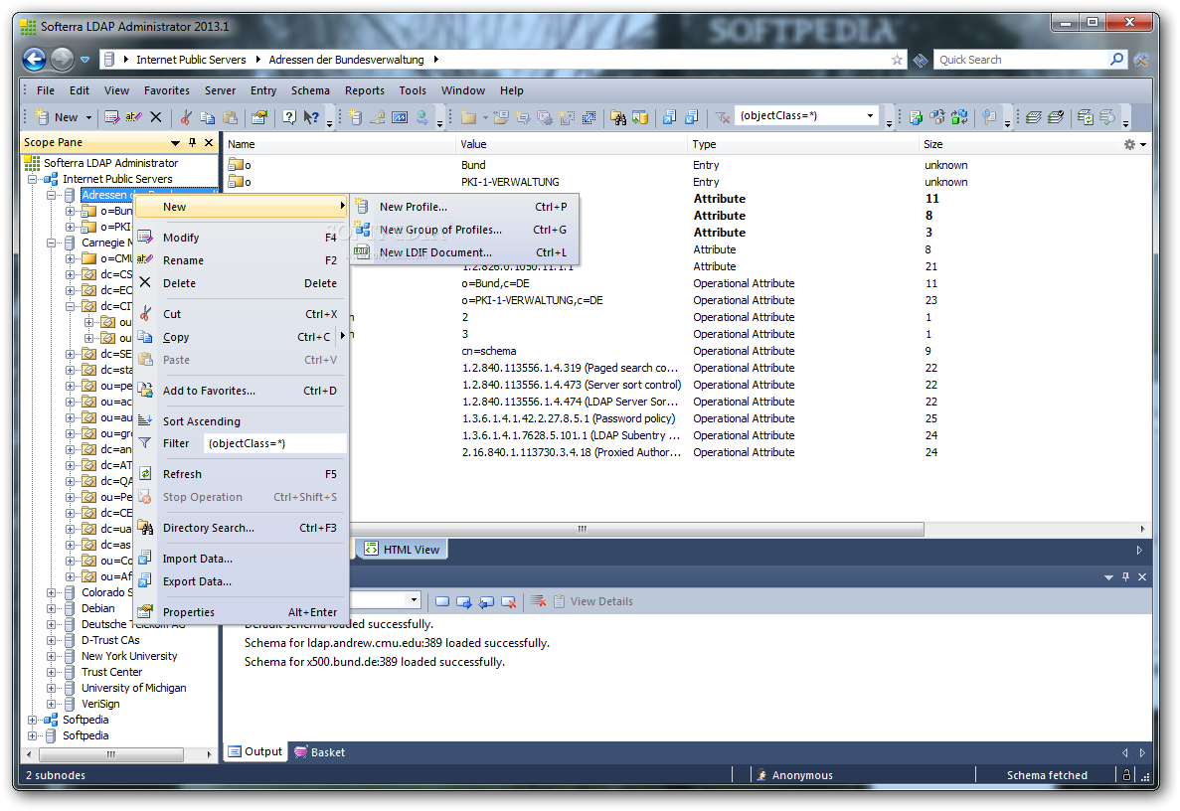Select the PKI-1-VERWALTUNG entry row

coord(686,182)
